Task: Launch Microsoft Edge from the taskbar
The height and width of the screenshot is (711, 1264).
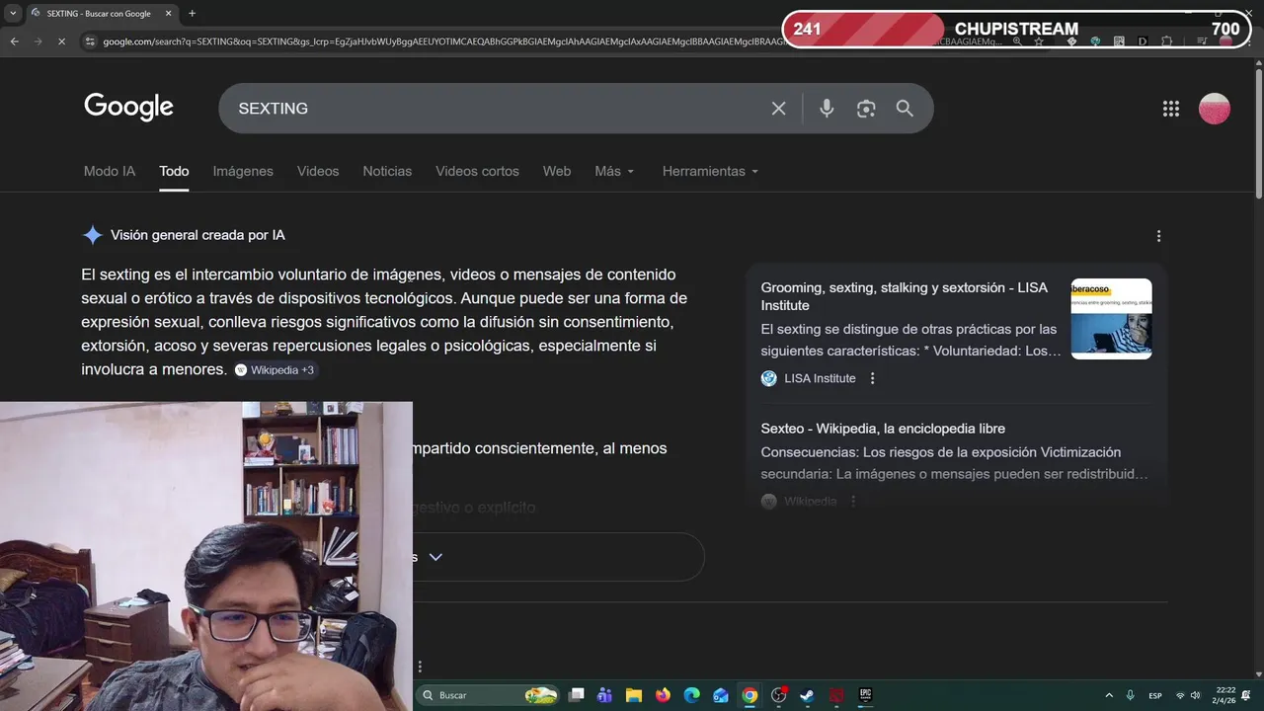Action: (692, 695)
